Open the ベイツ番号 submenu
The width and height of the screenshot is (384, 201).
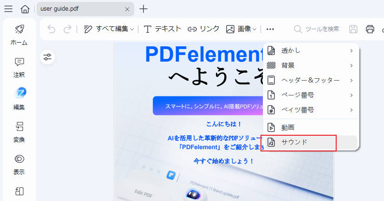[311, 110]
